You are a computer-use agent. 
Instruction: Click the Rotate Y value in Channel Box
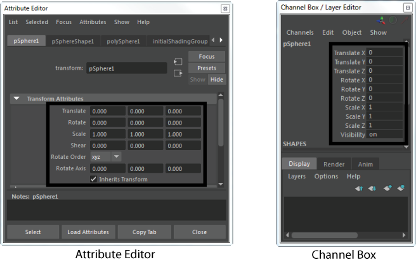pyautogui.click(x=384, y=89)
